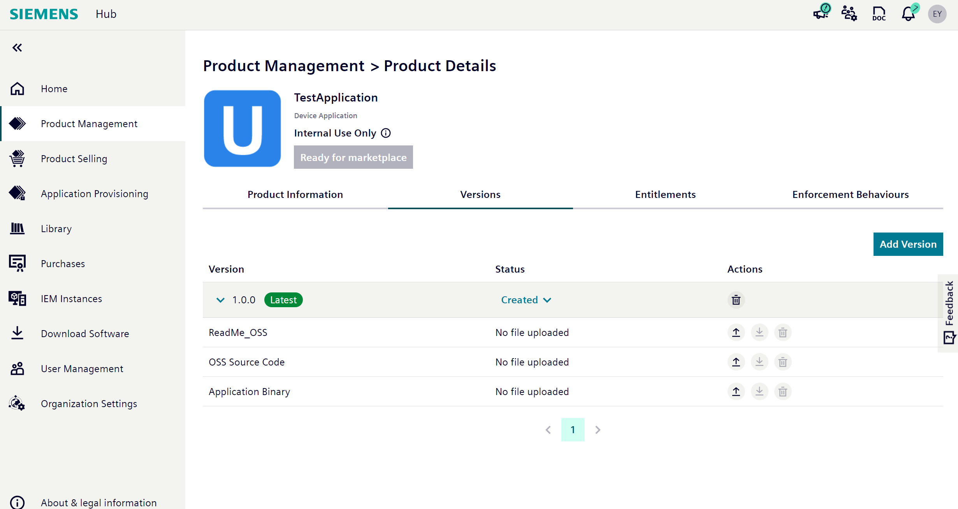Click the Home house icon

point(17,89)
